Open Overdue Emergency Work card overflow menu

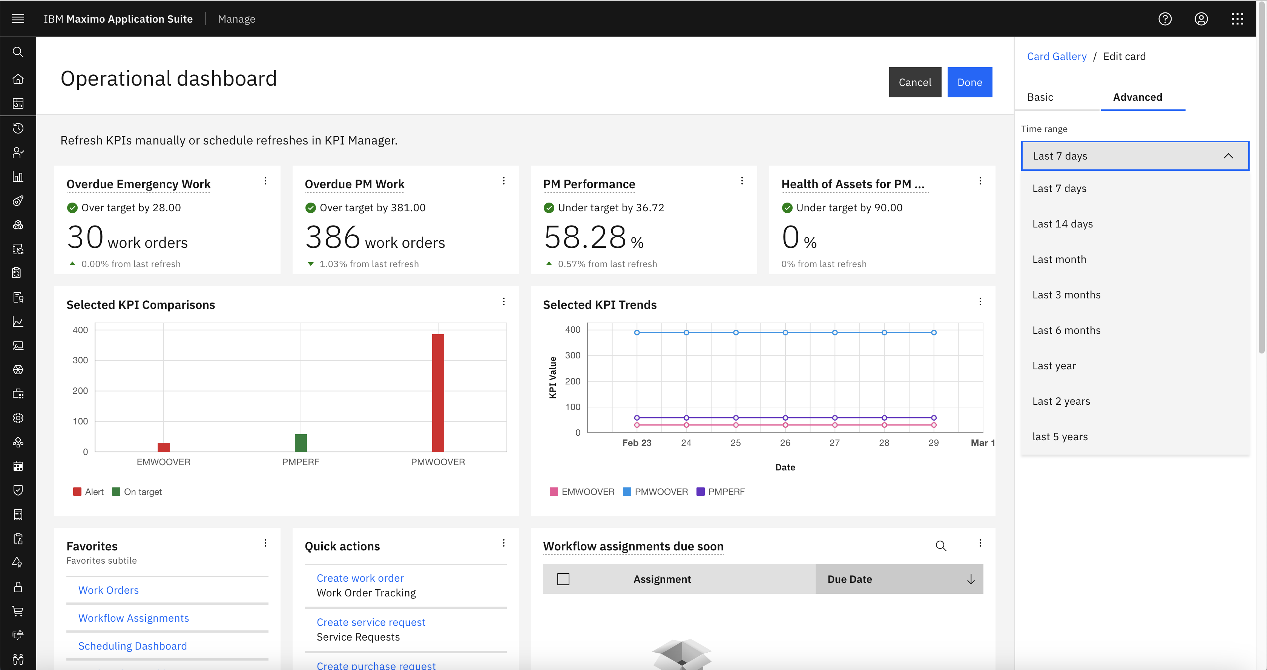[265, 181]
